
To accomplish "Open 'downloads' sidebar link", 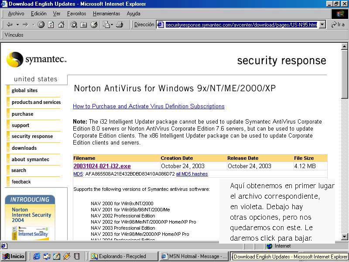I will pyautogui.click(x=24, y=148).
